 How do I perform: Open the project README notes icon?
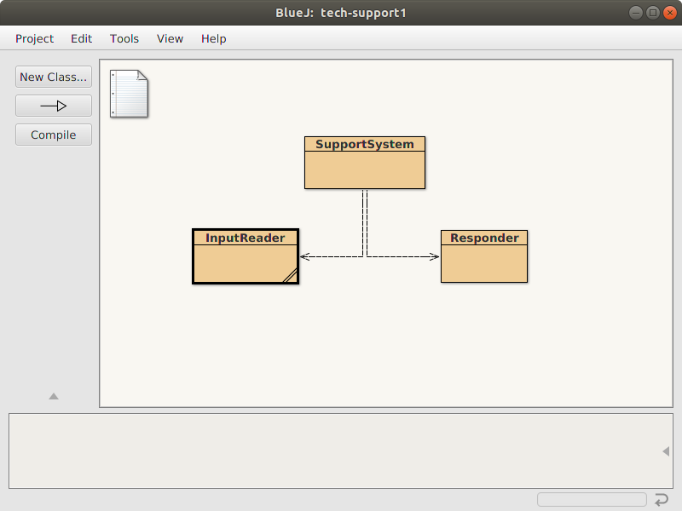click(128, 94)
